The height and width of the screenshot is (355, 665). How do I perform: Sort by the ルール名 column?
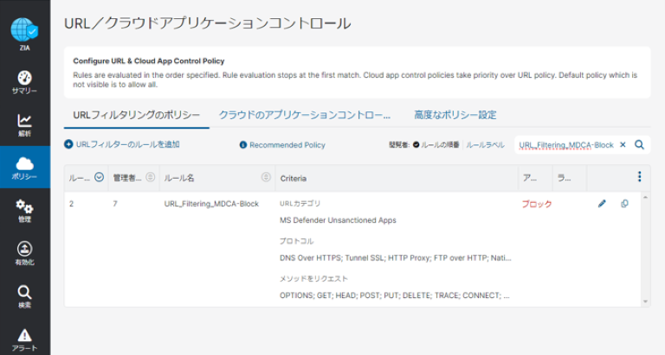tap(266, 177)
